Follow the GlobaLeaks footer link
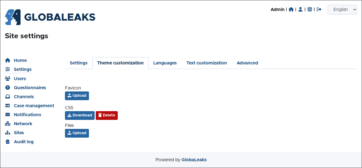The width and height of the screenshot is (362, 168). 194,160
